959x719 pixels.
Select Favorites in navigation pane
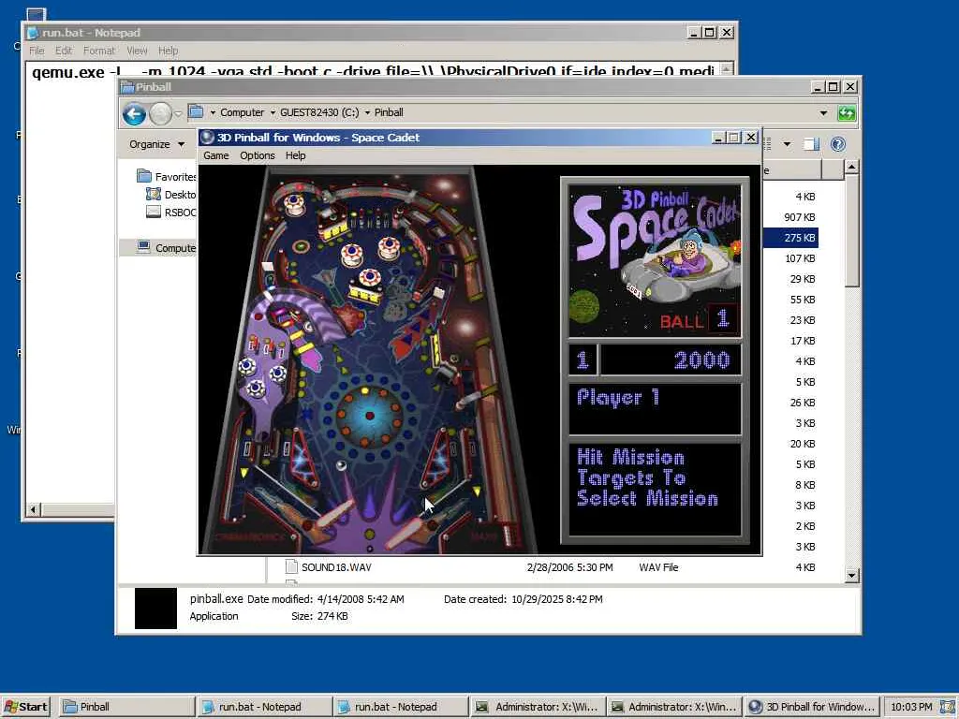167,177
